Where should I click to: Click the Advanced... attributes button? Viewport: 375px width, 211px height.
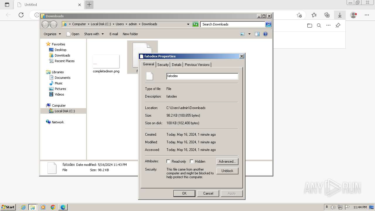pos(227,161)
